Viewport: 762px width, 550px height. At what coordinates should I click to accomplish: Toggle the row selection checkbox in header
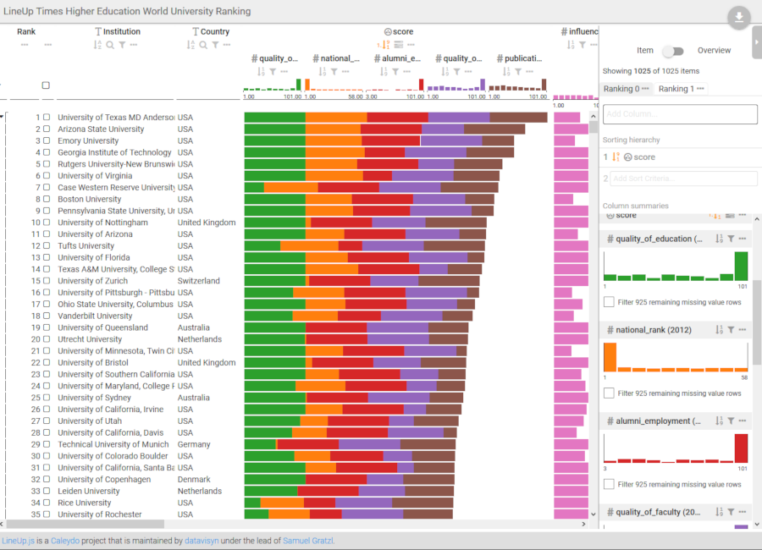[x=46, y=85]
